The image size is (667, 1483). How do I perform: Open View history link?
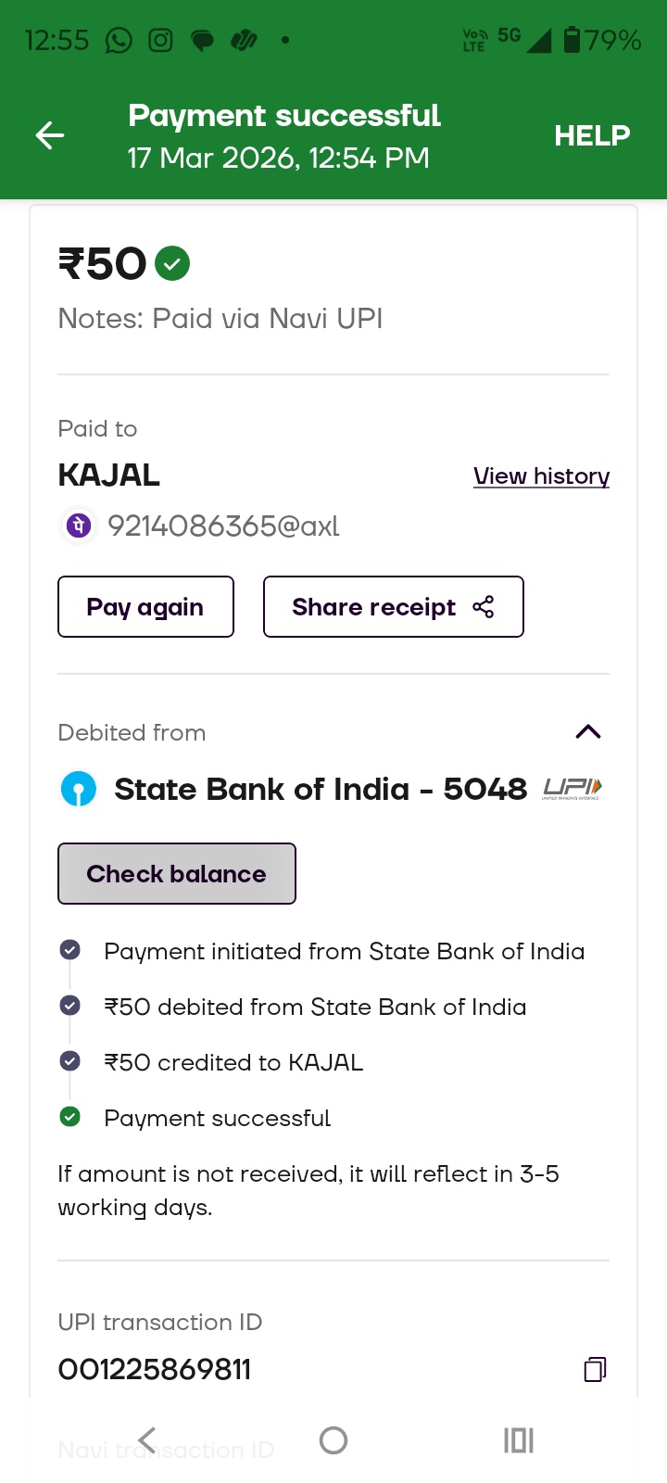click(x=541, y=476)
